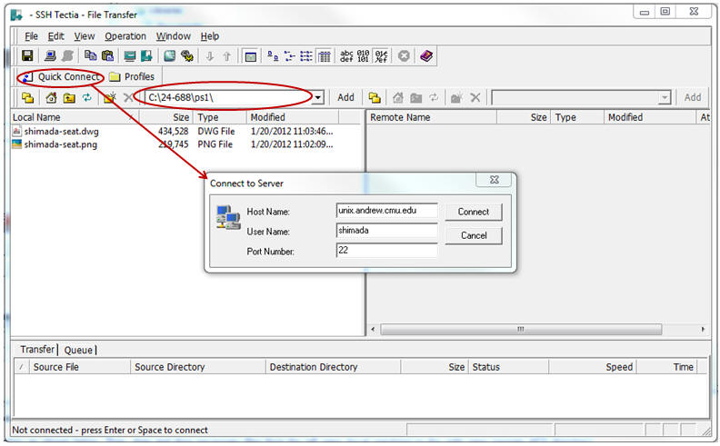Click remote new folder icon

pyautogui.click(x=456, y=97)
